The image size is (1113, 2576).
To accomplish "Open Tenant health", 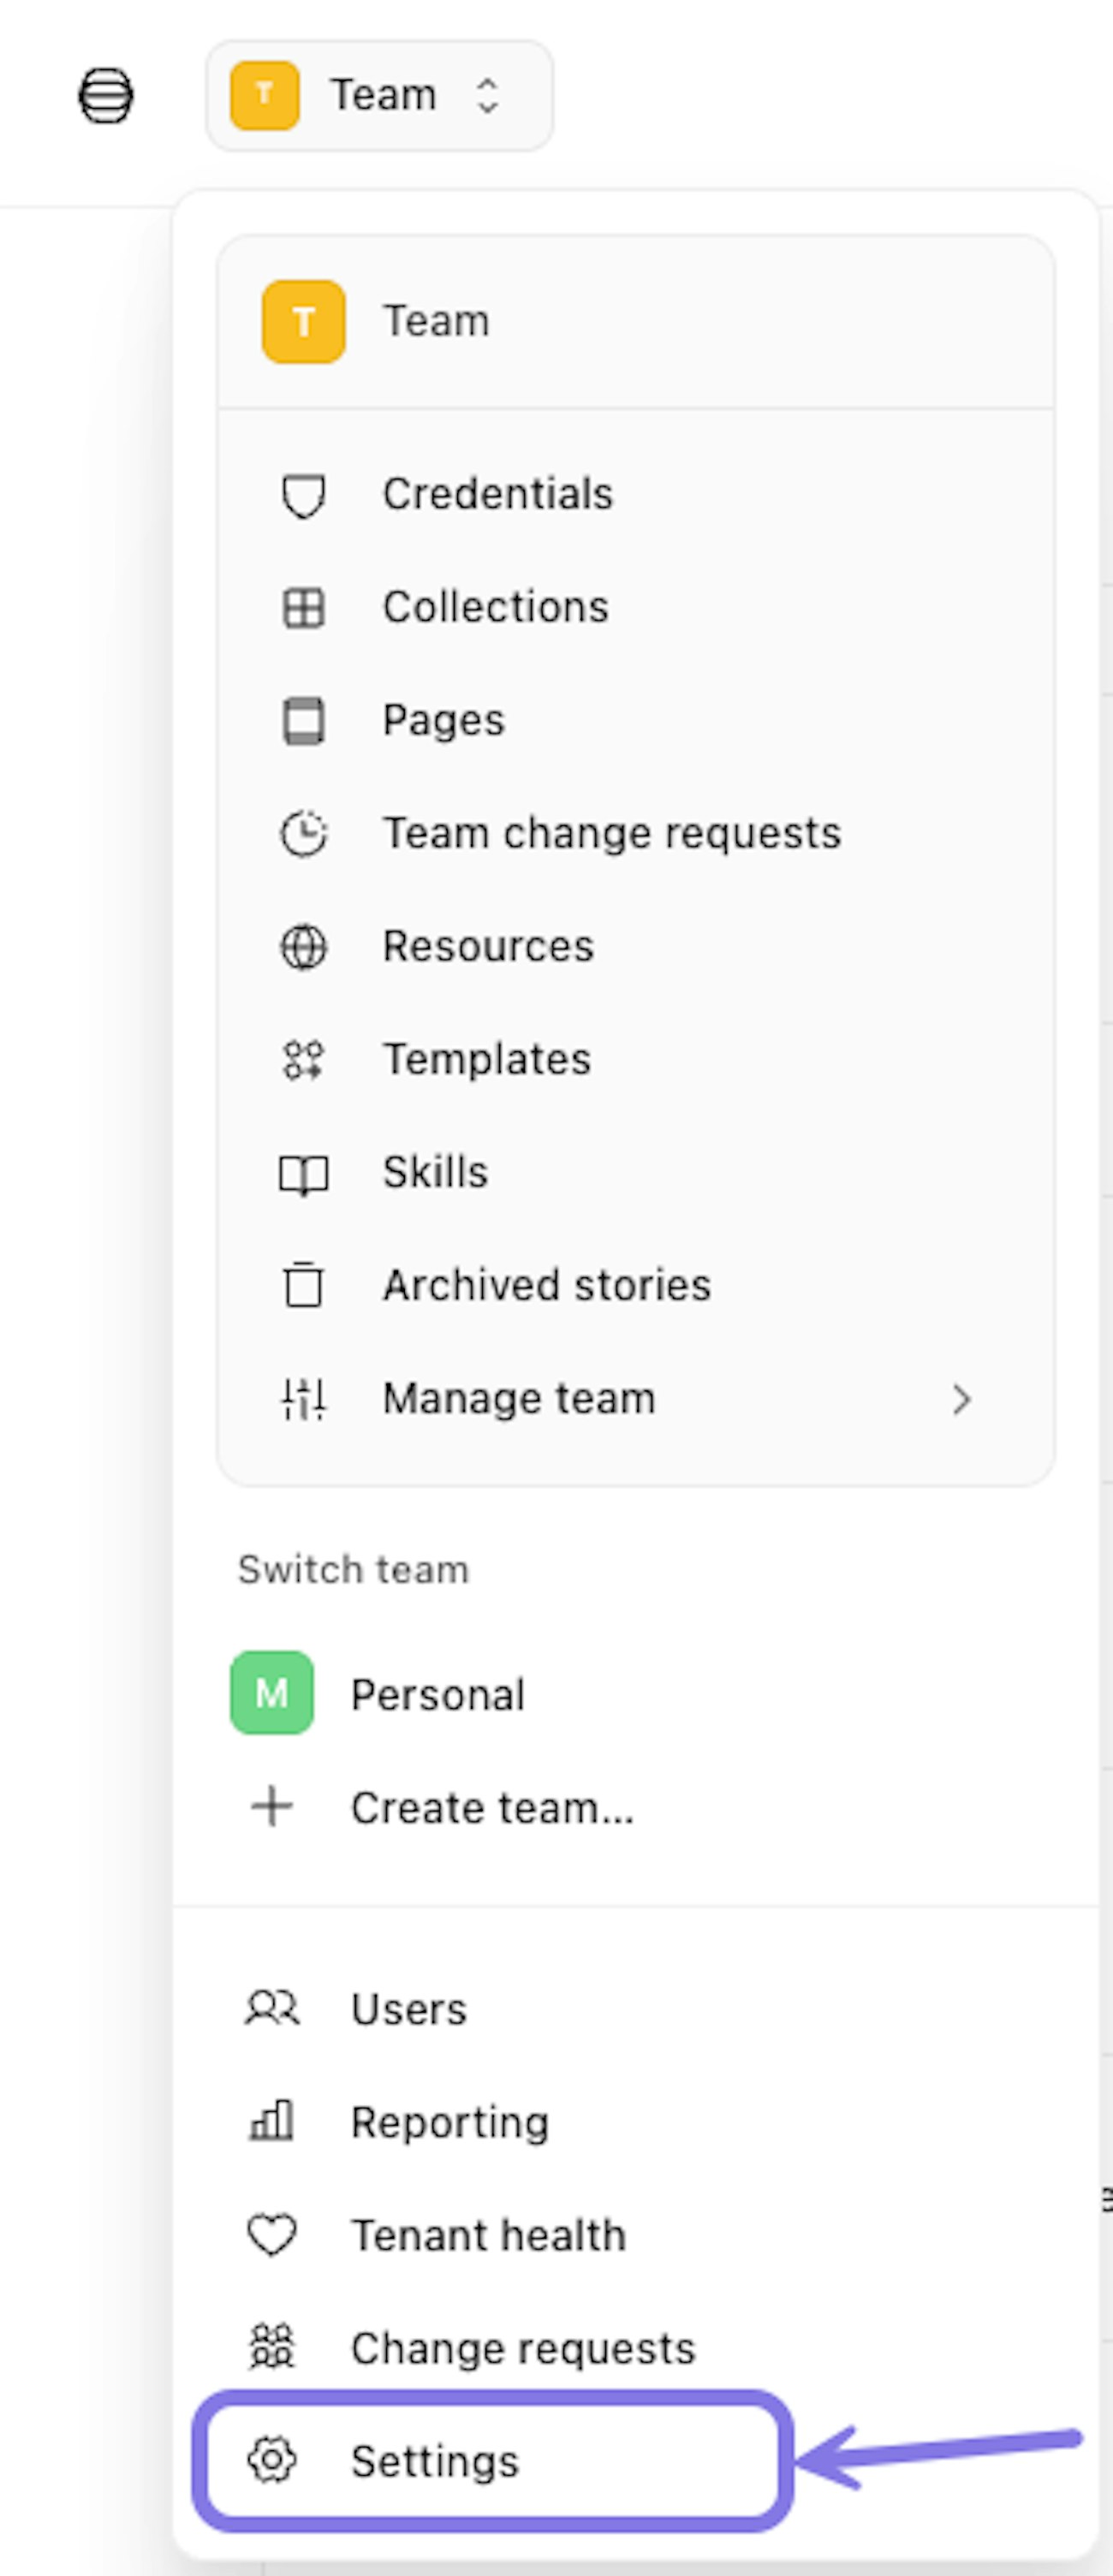I will click(636, 2235).
